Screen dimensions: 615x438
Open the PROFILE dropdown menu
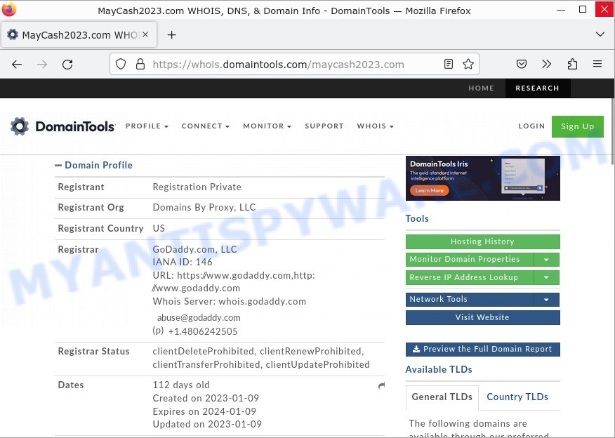tap(147, 126)
